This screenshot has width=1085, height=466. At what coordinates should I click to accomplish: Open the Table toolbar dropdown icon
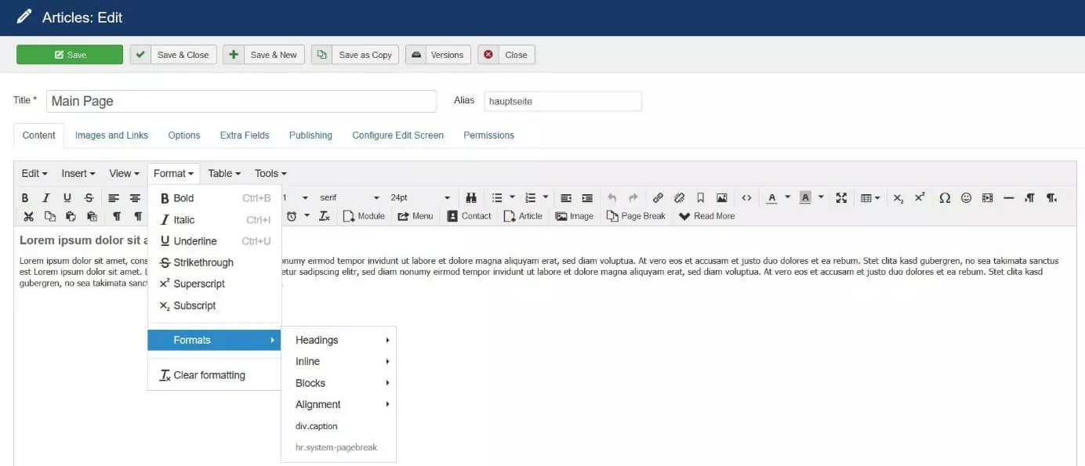[x=869, y=198]
